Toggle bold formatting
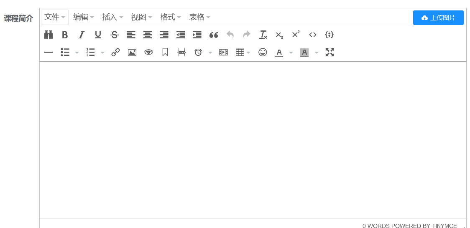 65,35
